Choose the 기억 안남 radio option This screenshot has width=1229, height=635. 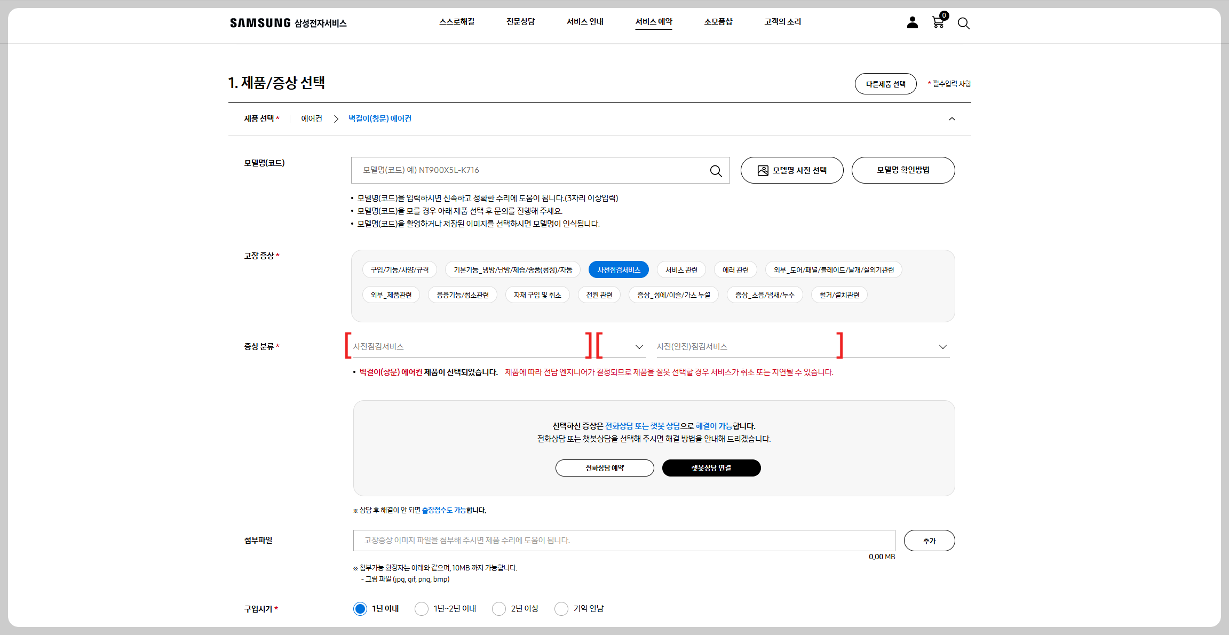tap(561, 609)
